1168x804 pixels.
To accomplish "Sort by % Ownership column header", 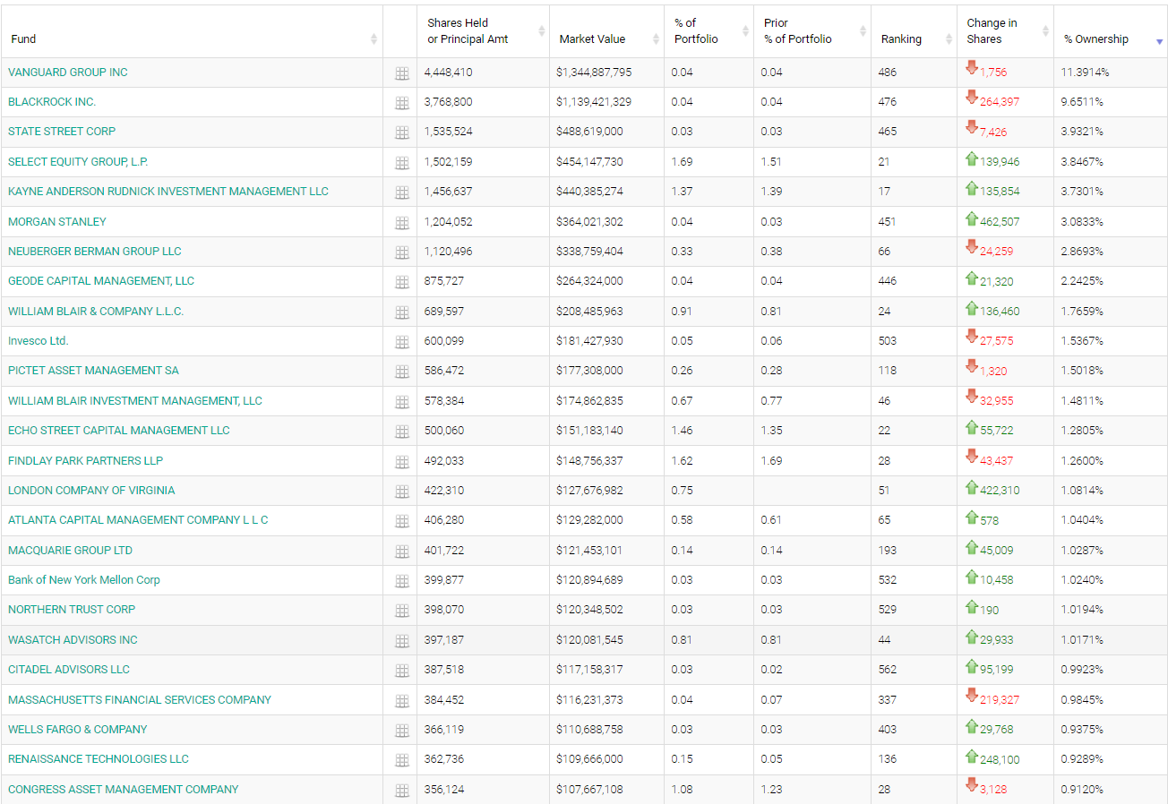I will [x=1111, y=31].
